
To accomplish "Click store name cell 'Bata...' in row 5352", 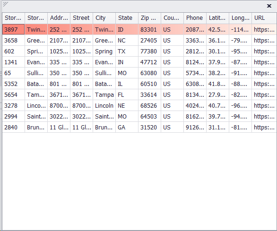I will (x=36, y=84).
